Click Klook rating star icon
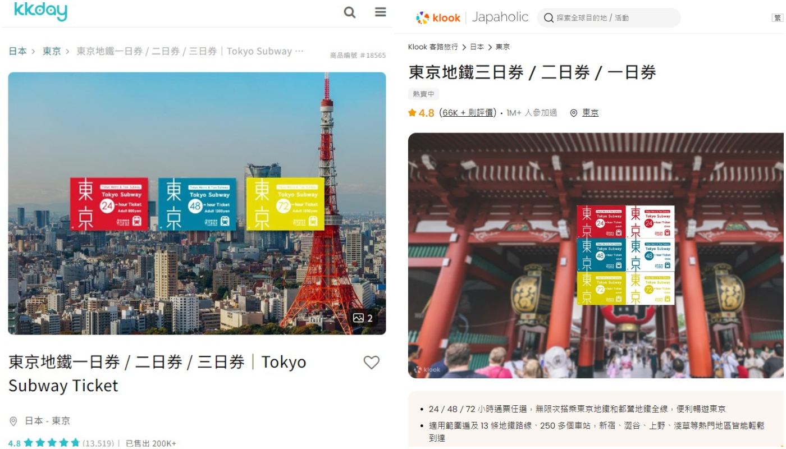 [412, 113]
